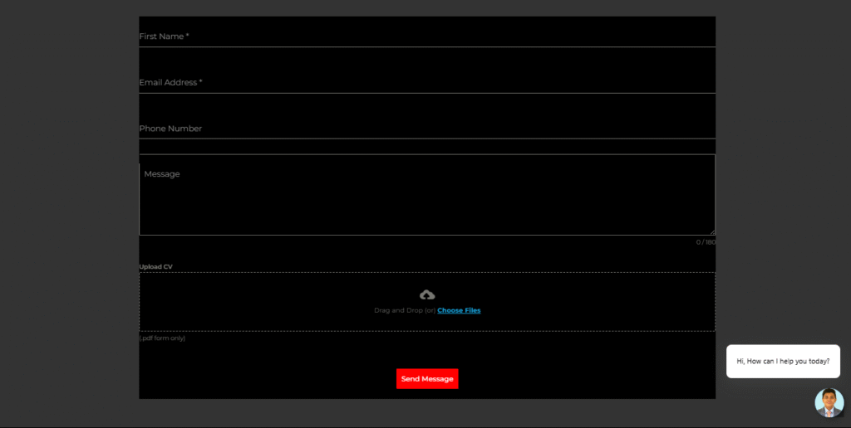The width and height of the screenshot is (851, 428).
Task: Click the First Name label text
Action: 160,36
